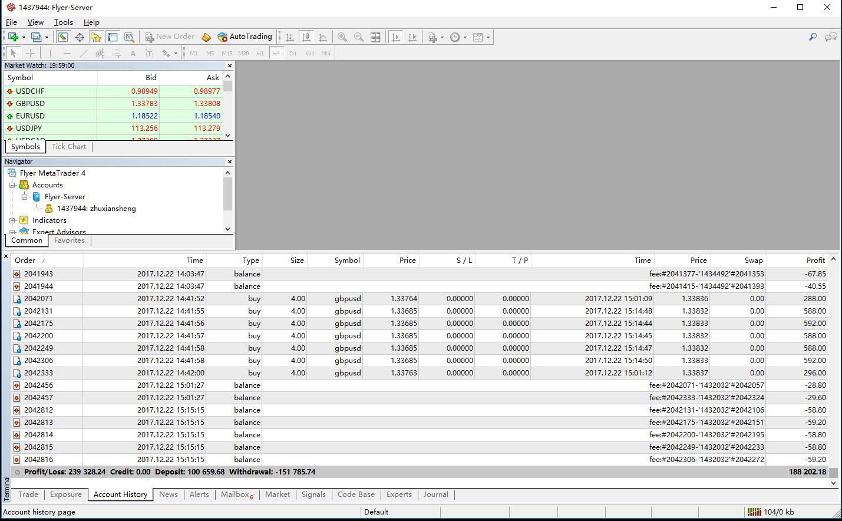Switch to the Trade tab

(28, 494)
